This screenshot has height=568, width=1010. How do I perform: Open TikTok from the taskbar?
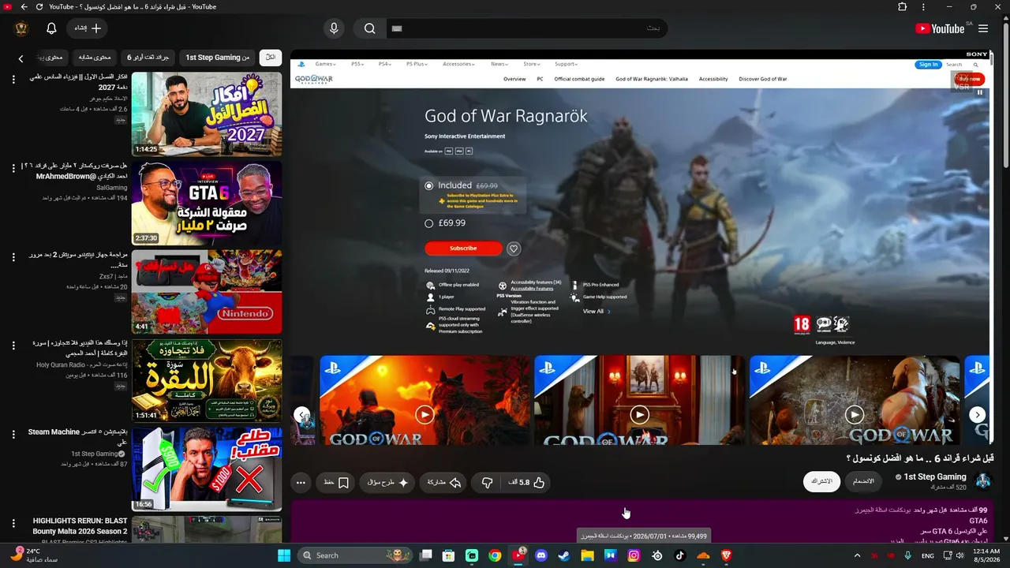(x=680, y=555)
